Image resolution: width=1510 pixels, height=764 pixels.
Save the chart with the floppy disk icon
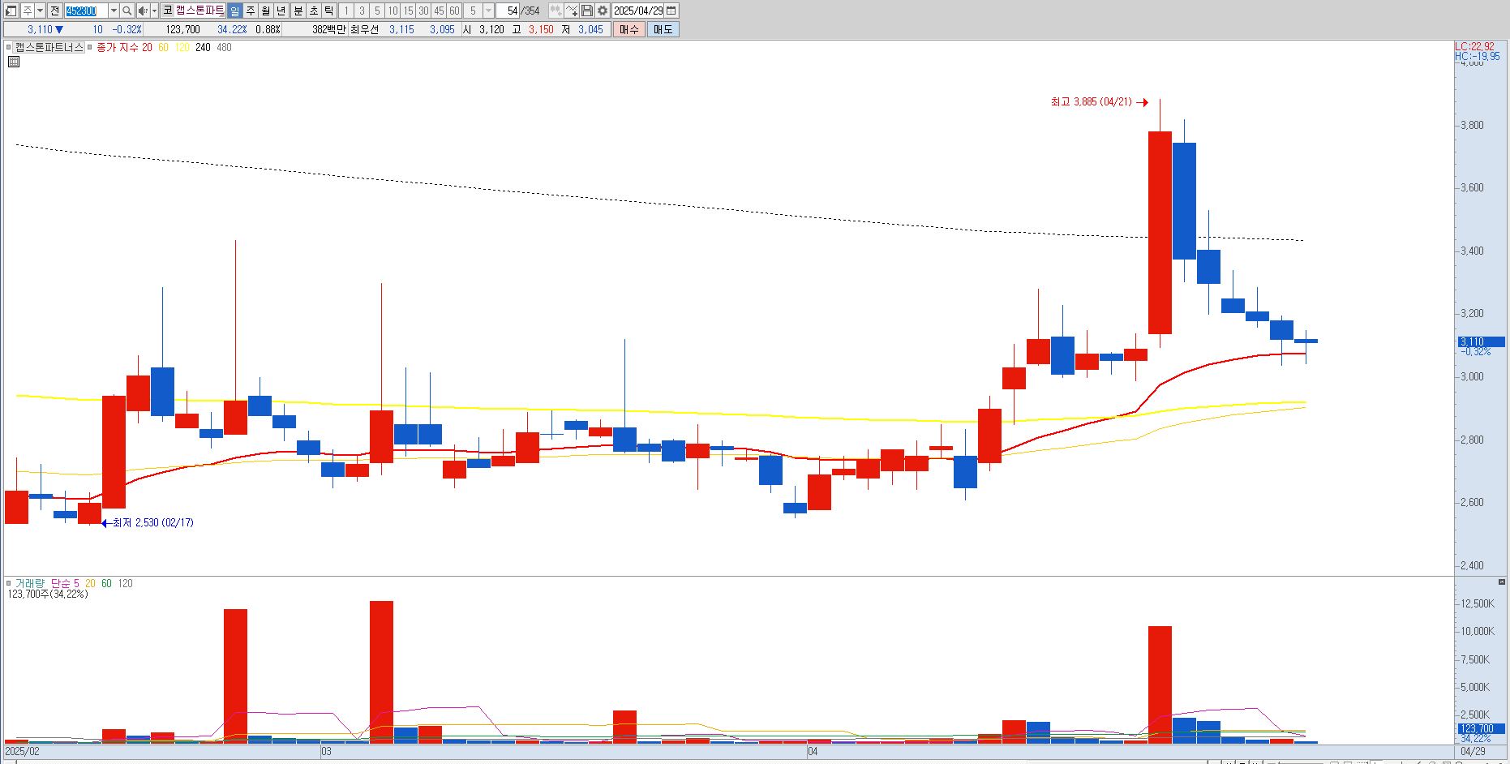(x=587, y=11)
